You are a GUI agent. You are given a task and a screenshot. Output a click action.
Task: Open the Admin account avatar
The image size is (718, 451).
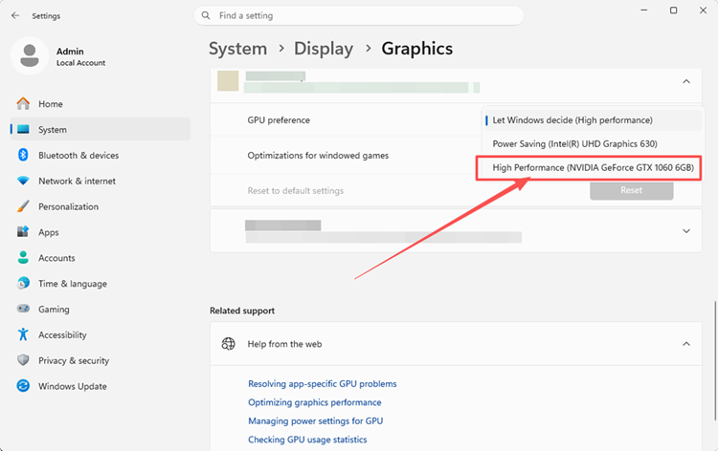tap(30, 55)
